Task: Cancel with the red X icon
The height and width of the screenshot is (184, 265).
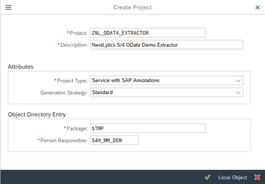Action: coord(257,177)
